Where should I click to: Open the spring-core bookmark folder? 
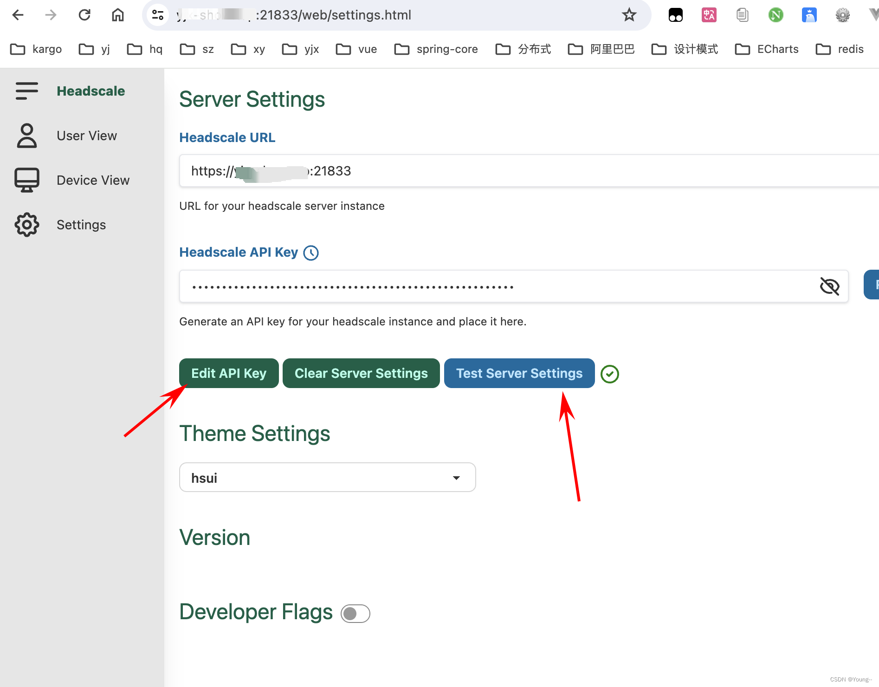[x=436, y=49]
